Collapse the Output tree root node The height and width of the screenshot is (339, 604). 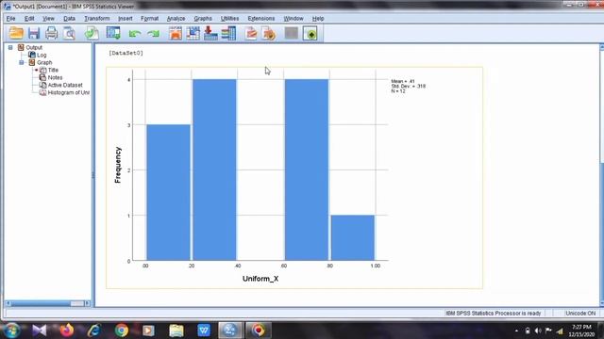pos(10,47)
